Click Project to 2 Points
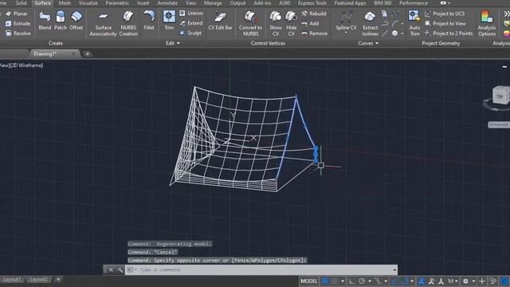Image resolution: width=510 pixels, height=287 pixels. (449, 33)
